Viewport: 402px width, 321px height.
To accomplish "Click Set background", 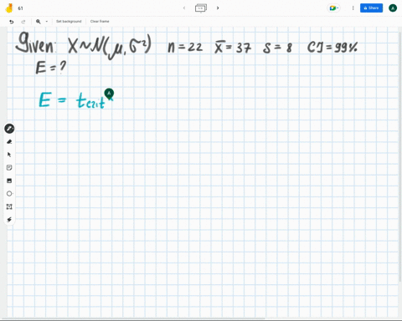I will pyautogui.click(x=69, y=22).
